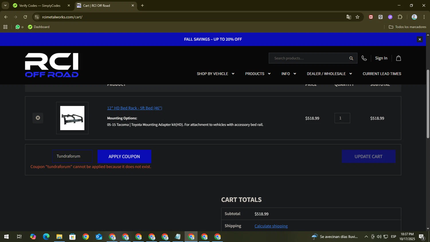The width and height of the screenshot is (430, 242).
Task: Click the FALL SAVINGS – UP TO 20% OFF text
Action: [x=213, y=39]
